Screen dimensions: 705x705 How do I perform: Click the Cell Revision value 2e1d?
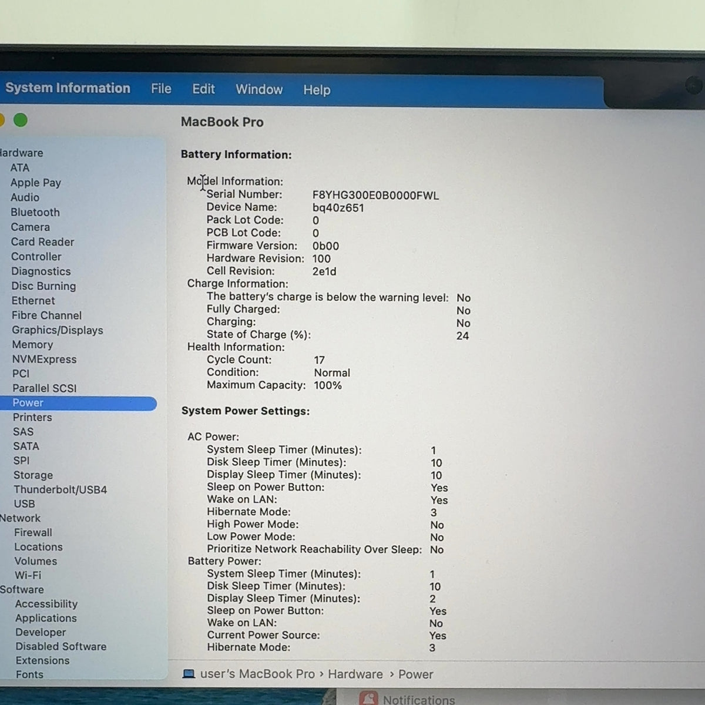tap(324, 271)
